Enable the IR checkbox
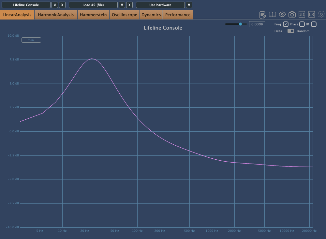Image resolution: width=326 pixels, height=239 pixels. tap(314, 24)
